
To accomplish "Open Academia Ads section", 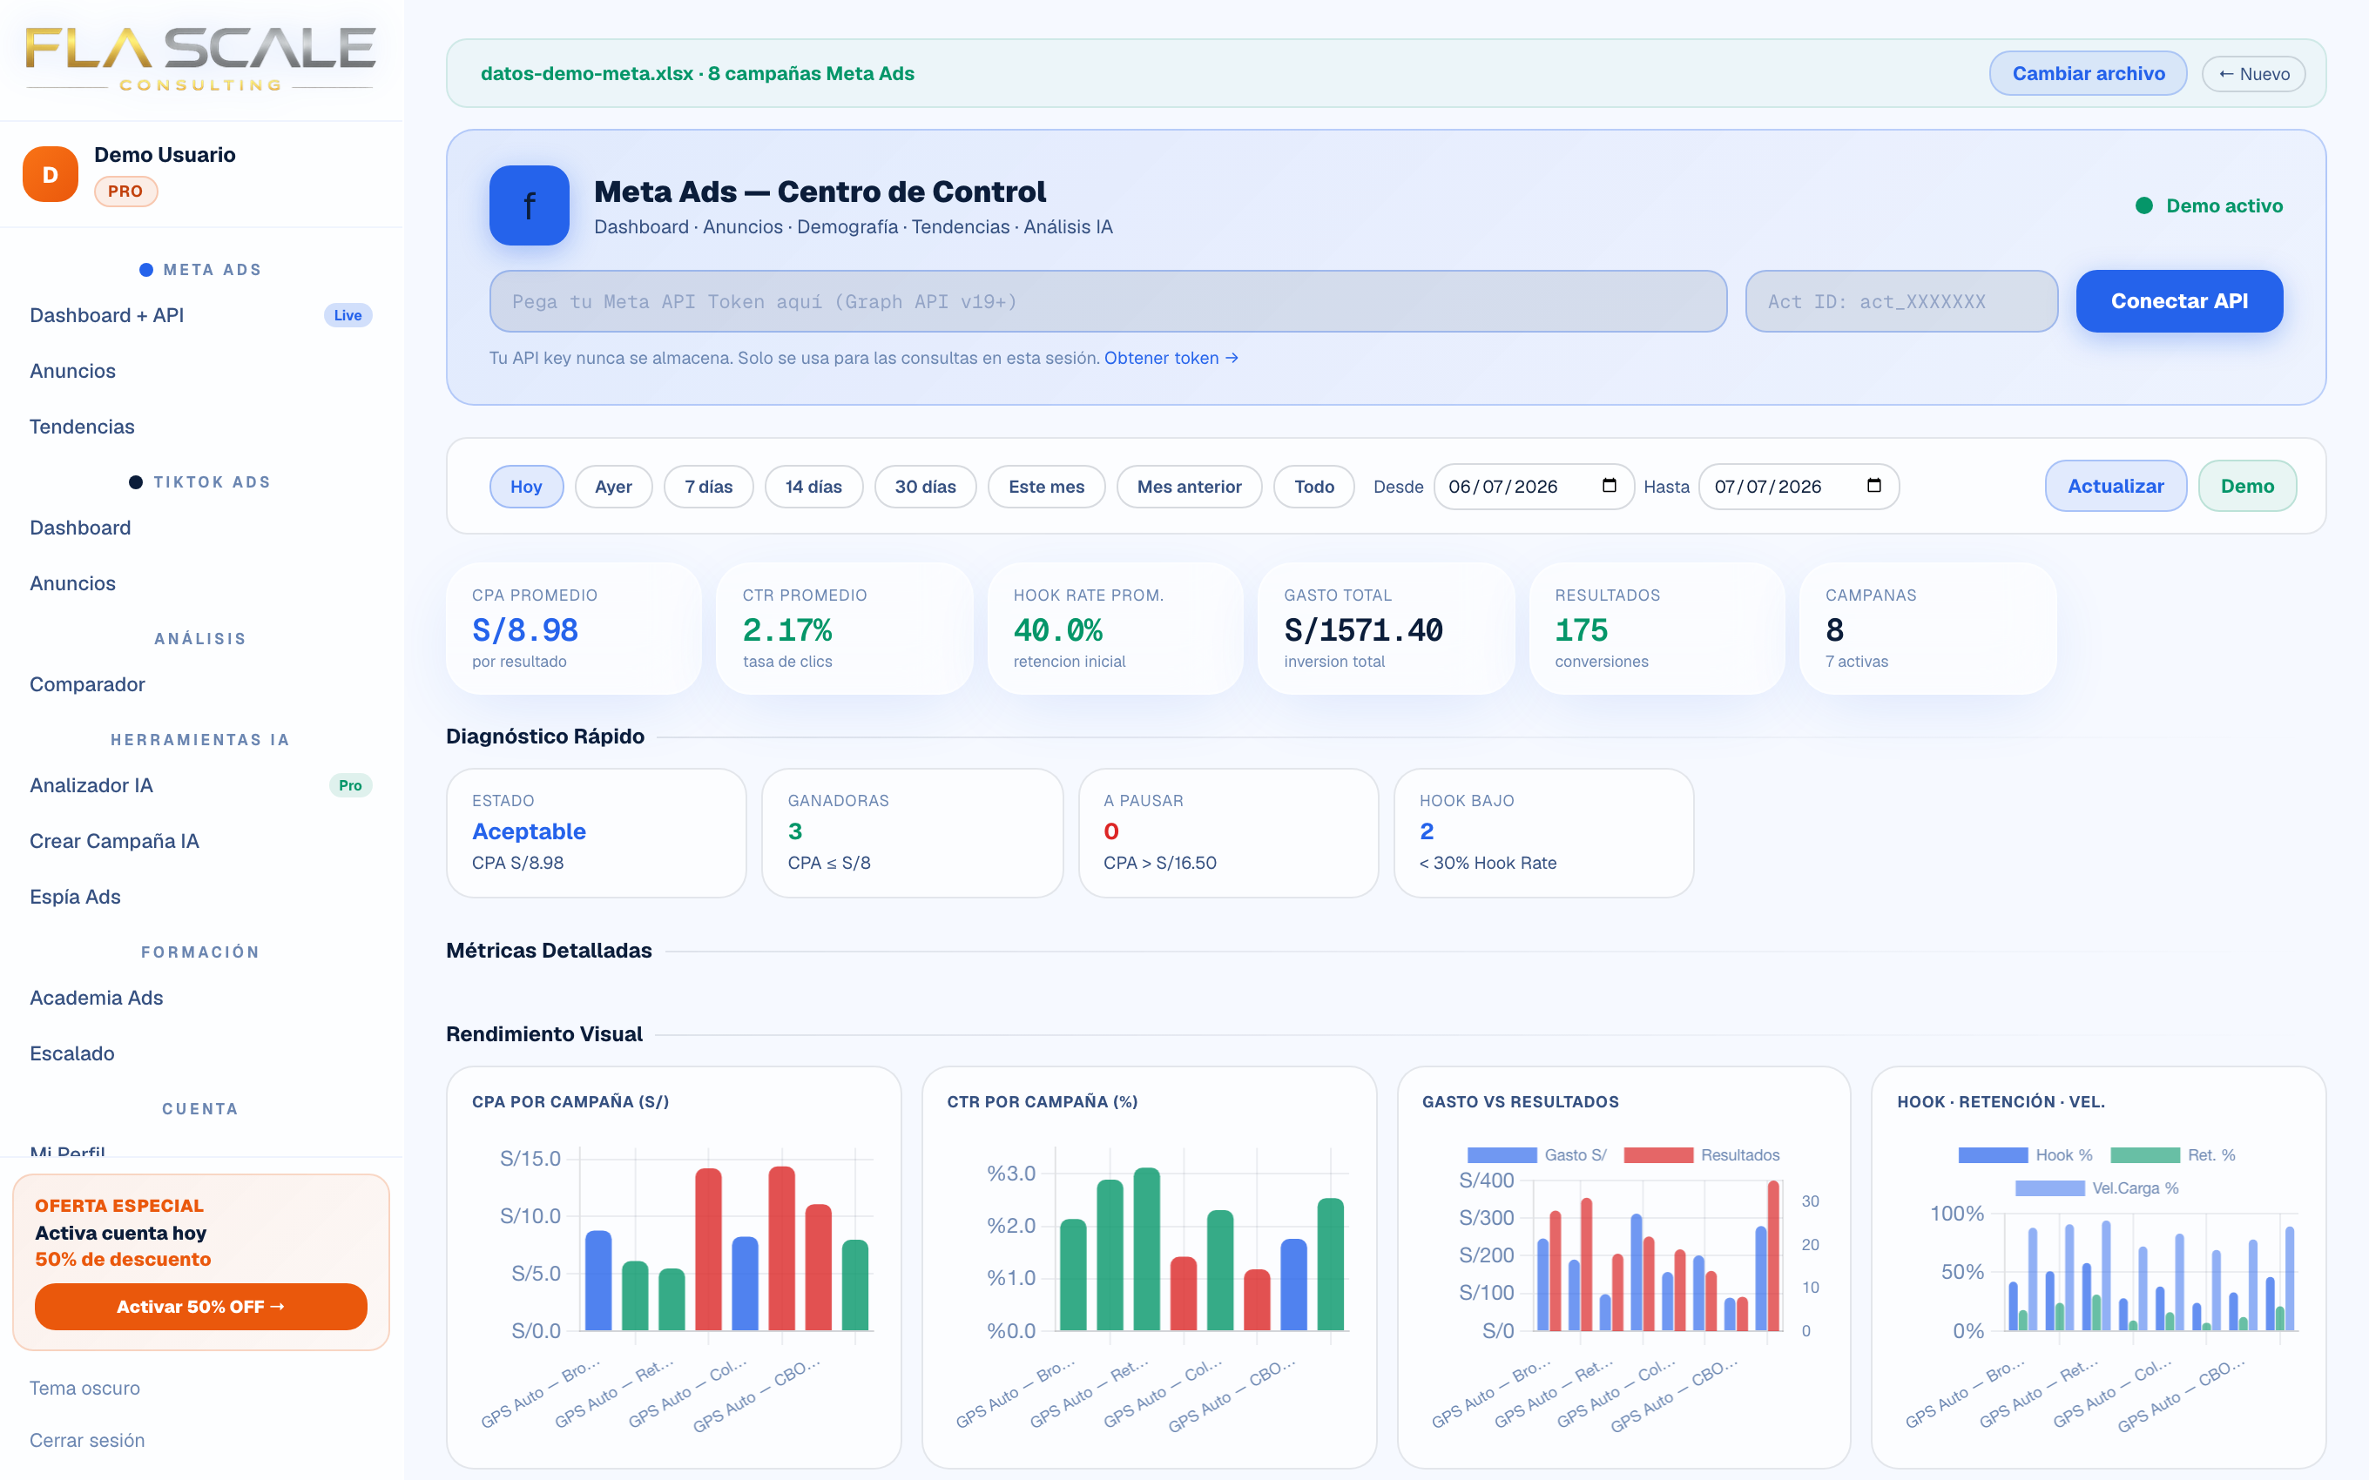I will point(200,998).
